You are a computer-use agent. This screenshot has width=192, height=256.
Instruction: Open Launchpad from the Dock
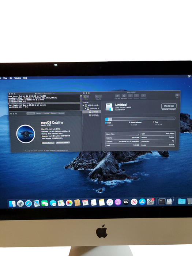click(20, 204)
